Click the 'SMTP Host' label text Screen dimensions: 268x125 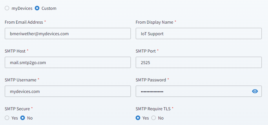tap(15, 51)
